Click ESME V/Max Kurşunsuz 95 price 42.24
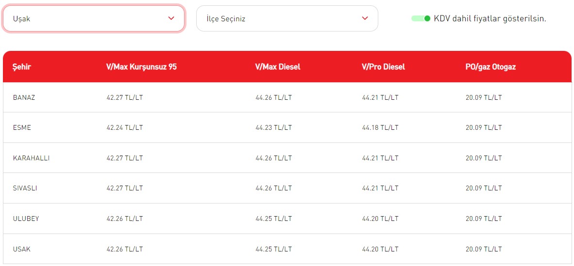The height and width of the screenshot is (266, 574). coord(124,127)
